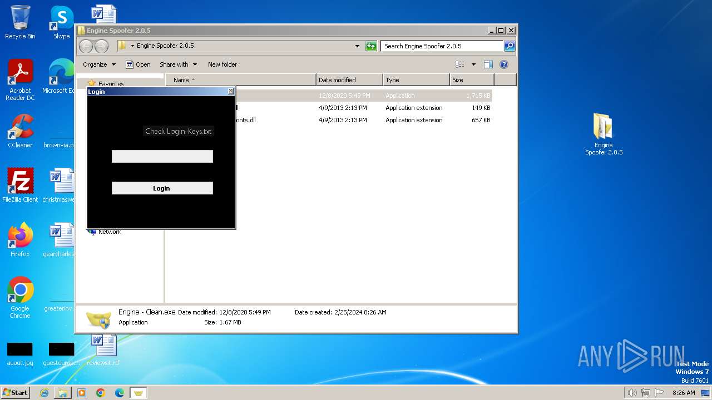Screen dimensions: 712x400
Task: Click Open in the Explorer toolbar
Action: (138, 64)
